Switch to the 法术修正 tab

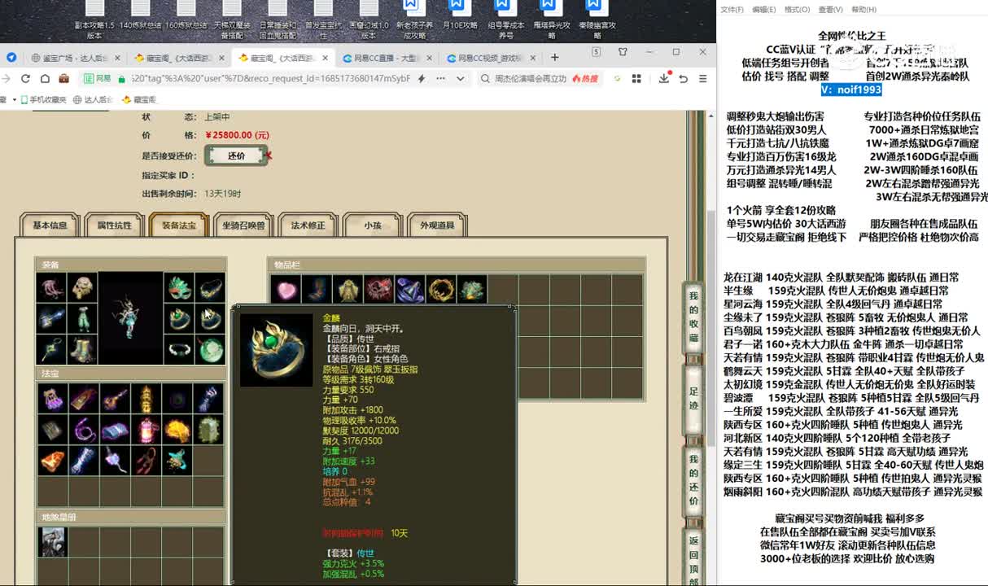tap(308, 225)
